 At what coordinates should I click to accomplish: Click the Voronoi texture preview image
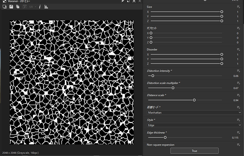coord(72,82)
